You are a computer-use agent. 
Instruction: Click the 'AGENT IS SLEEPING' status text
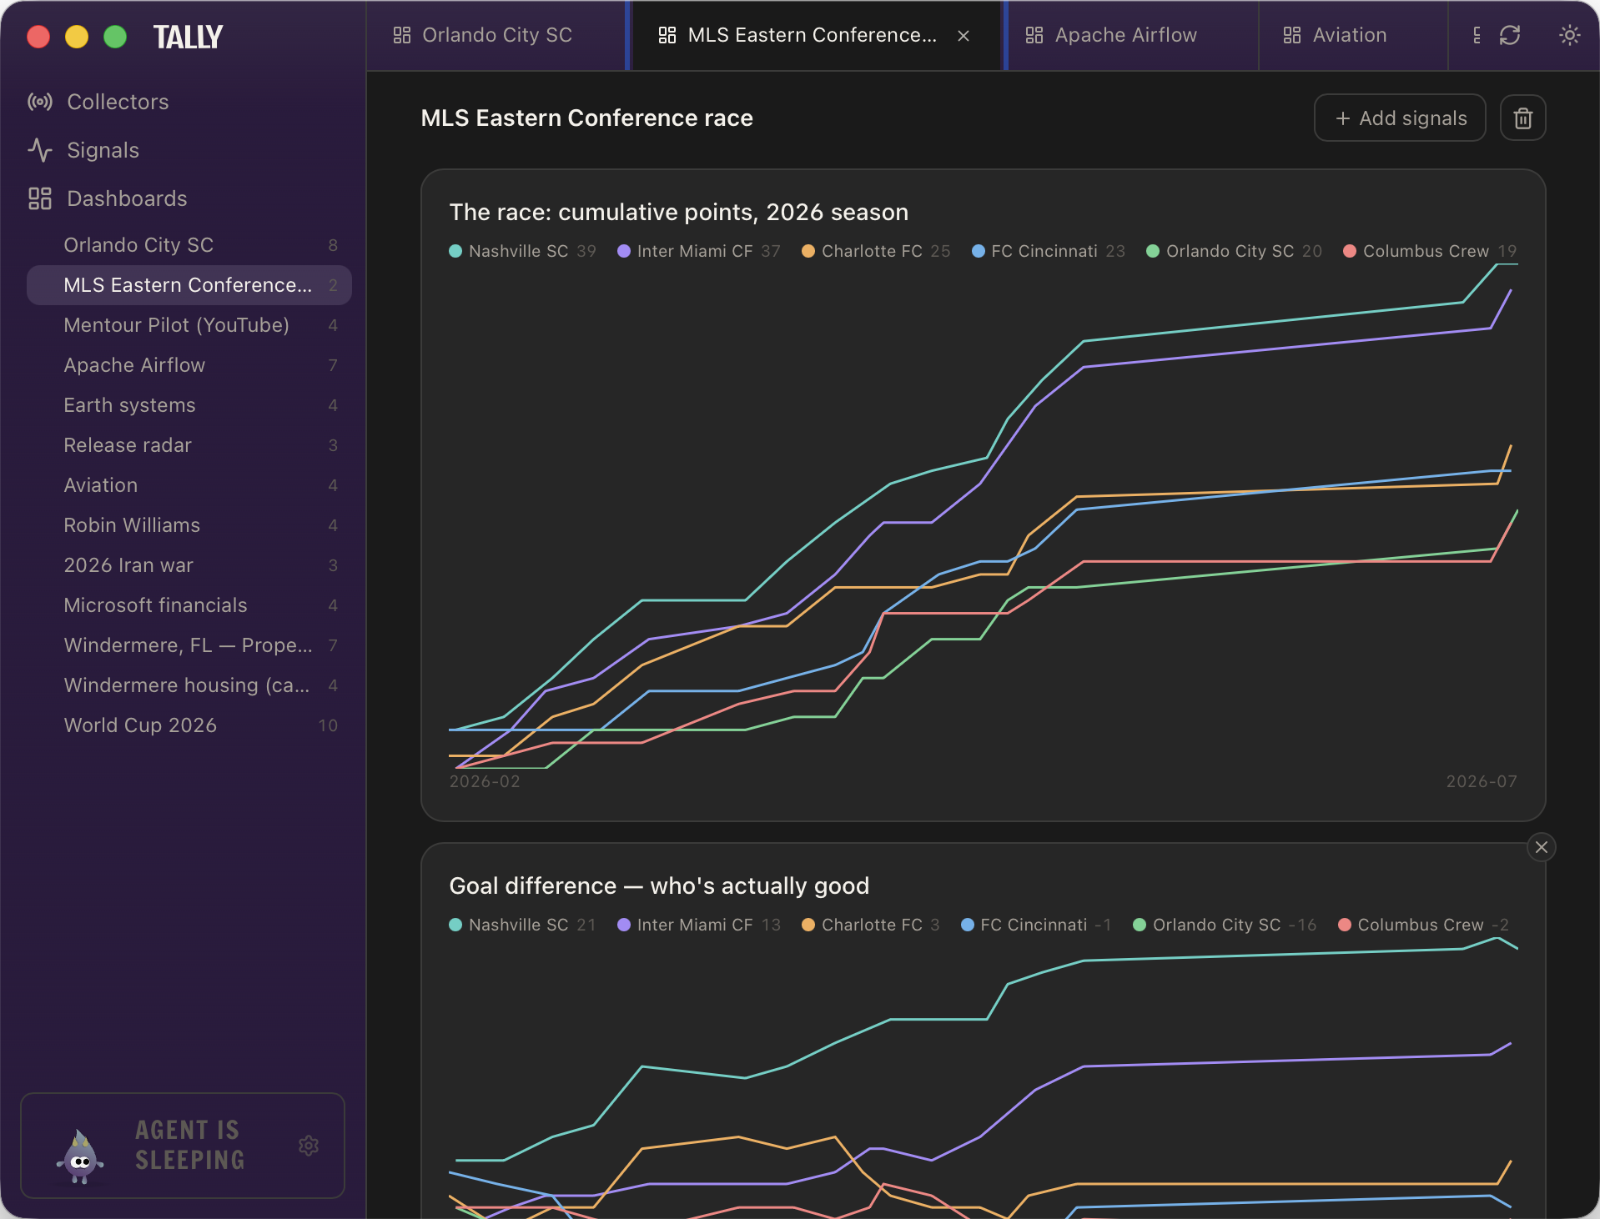[190, 1146]
